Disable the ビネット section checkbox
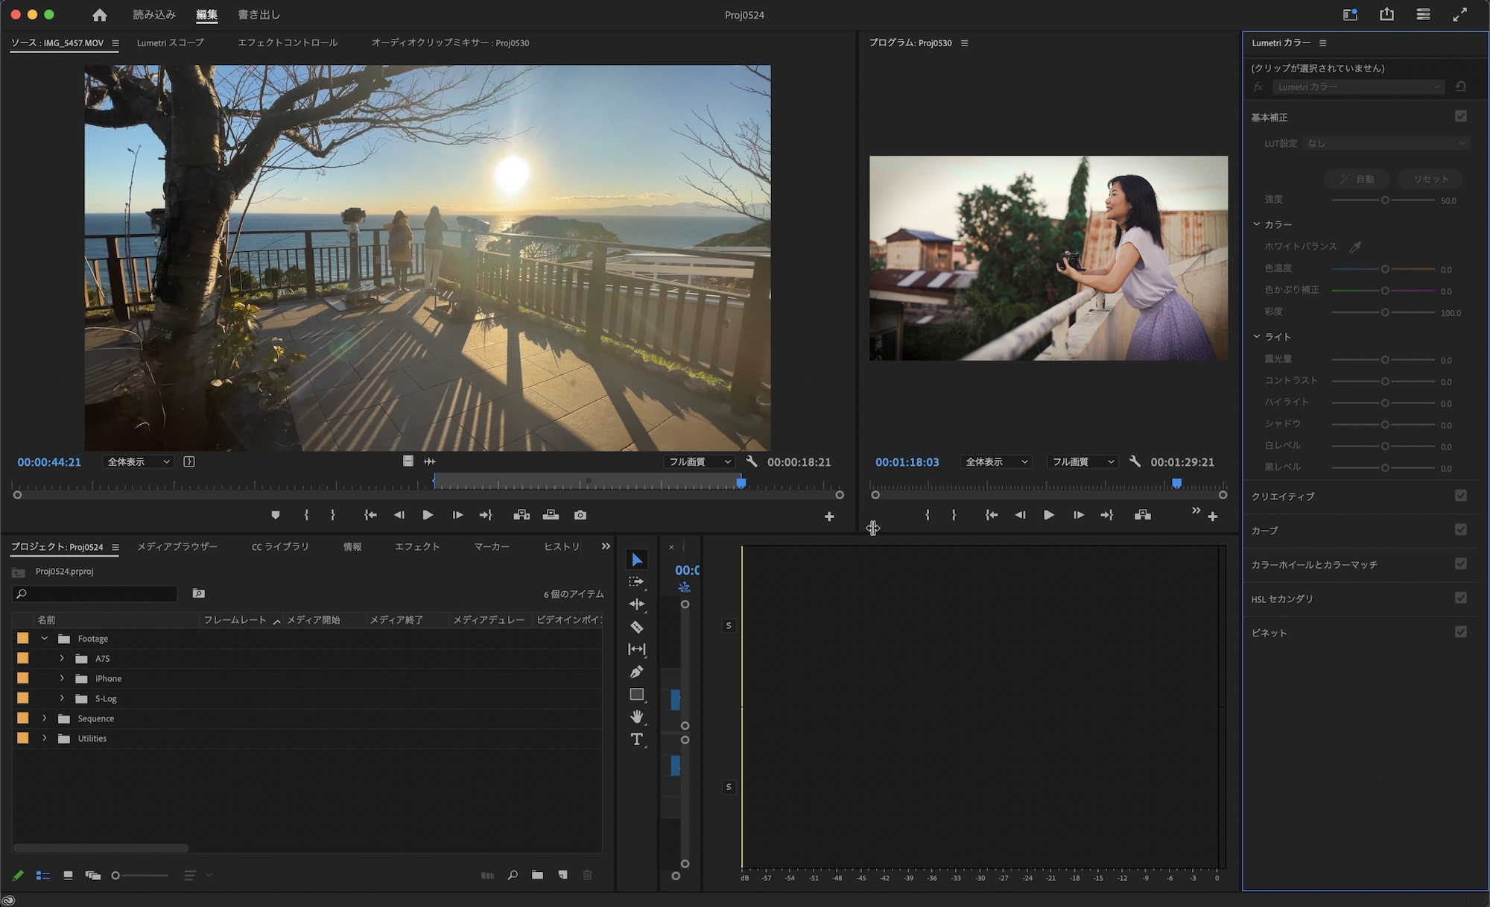This screenshot has height=907, width=1490. [x=1460, y=632]
